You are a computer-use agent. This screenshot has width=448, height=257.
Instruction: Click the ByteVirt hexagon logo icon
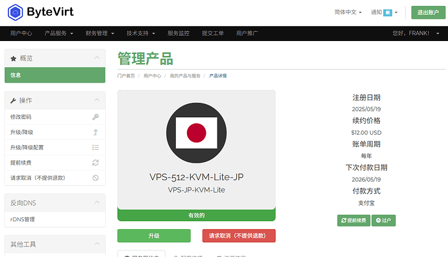(x=15, y=12)
